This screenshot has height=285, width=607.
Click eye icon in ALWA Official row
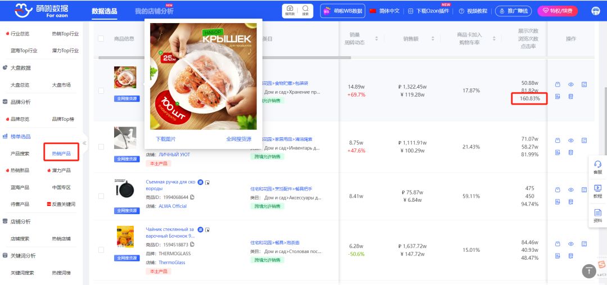[x=570, y=190]
